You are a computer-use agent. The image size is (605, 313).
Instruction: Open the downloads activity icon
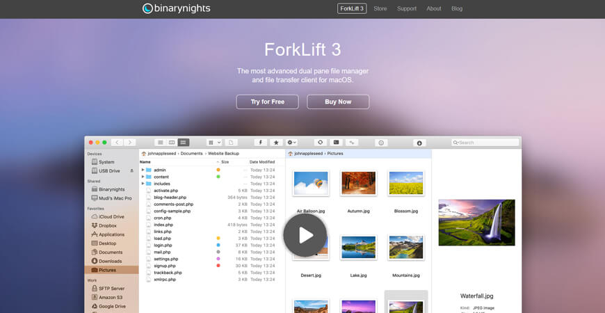[x=419, y=143]
